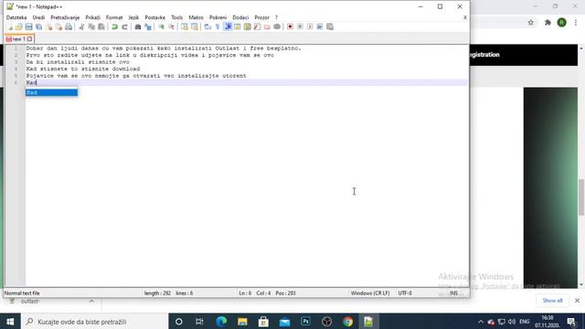Image resolution: width=585 pixels, height=329 pixels.
Task: Run macro multiple times icon
Action: pyautogui.click(x=320, y=27)
